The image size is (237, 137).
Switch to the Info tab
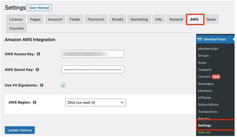coord(159,19)
